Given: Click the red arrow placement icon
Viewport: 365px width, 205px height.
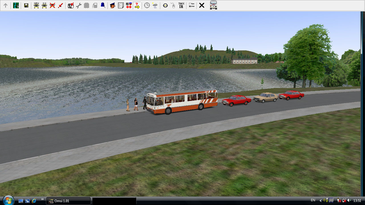Looking at the screenshot, I should pyautogui.click(x=60, y=5).
